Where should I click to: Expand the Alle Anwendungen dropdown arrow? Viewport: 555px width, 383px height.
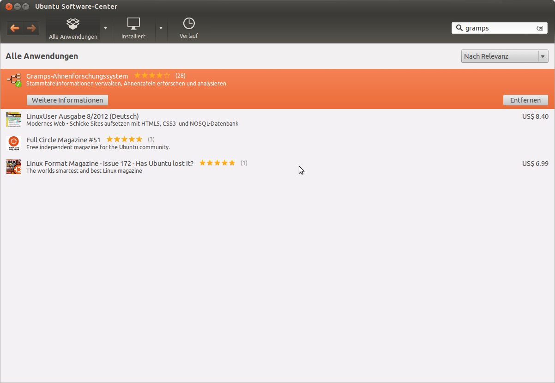(105, 28)
